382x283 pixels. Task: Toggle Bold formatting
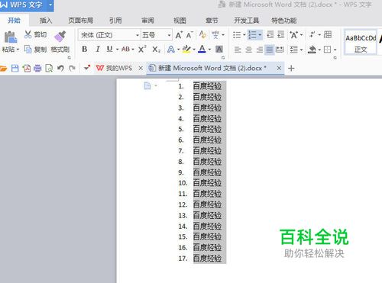(x=85, y=49)
